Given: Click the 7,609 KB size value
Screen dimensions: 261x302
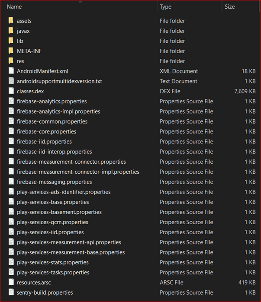Looking at the screenshot, I should 245,91.
